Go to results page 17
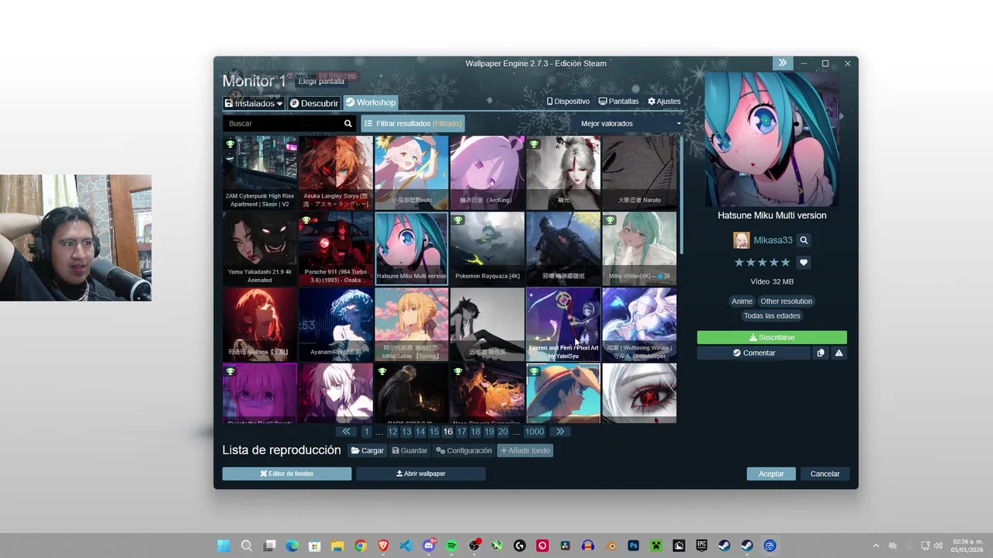The height and width of the screenshot is (558, 993). 462,432
